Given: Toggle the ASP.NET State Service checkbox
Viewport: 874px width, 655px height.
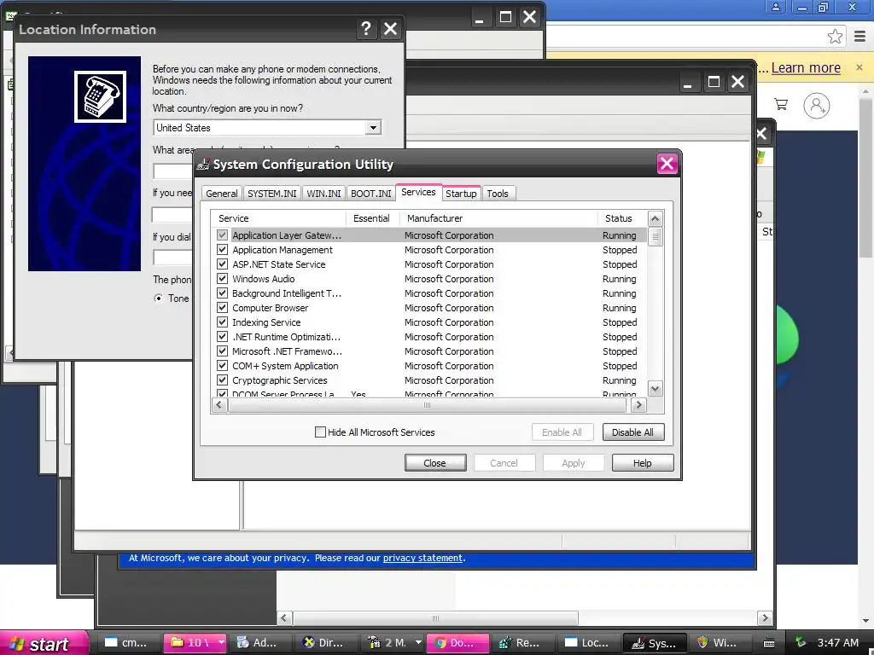Looking at the screenshot, I should point(222,264).
